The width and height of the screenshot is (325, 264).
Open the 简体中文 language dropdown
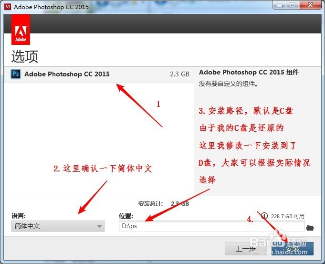coord(58,226)
